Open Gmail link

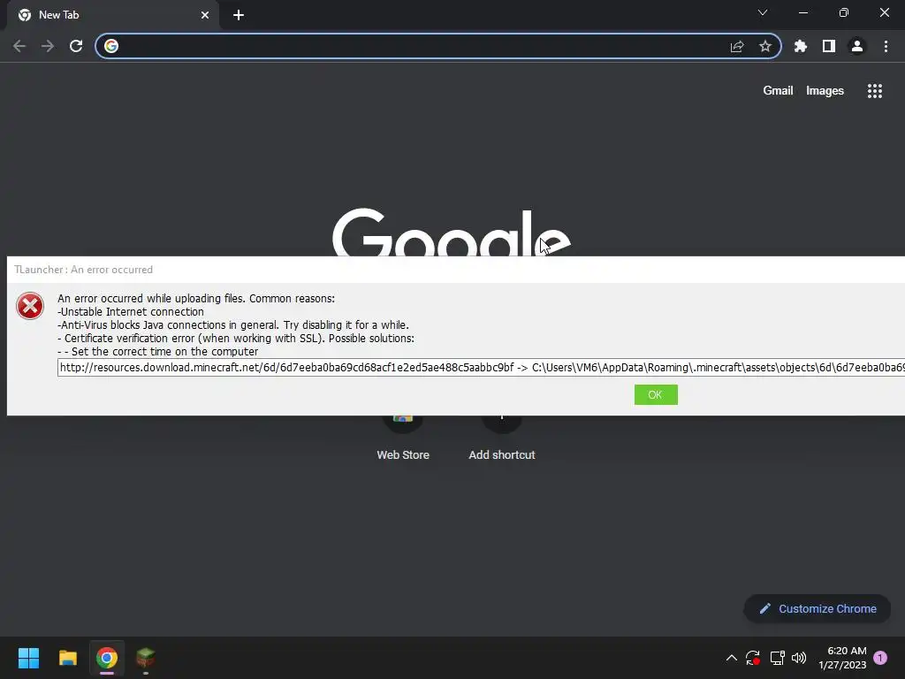coord(778,91)
